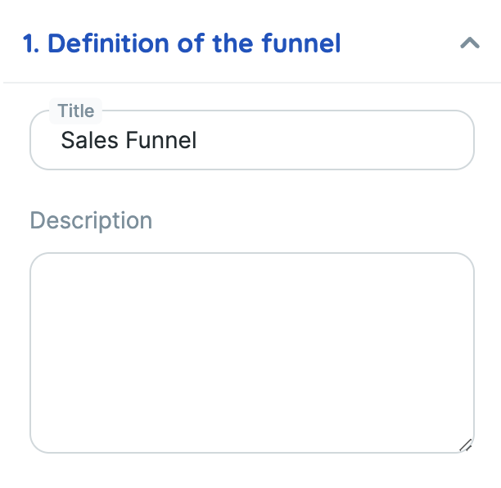This screenshot has width=501, height=488.
Task: Click the Description label text
Action: (91, 220)
